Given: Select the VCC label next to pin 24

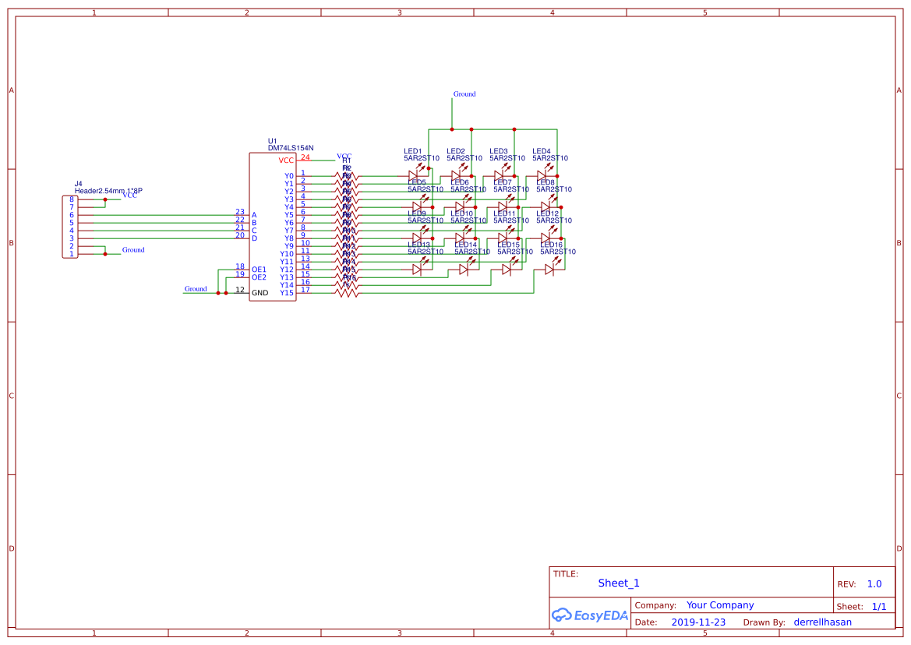Looking at the screenshot, I should 344,157.
